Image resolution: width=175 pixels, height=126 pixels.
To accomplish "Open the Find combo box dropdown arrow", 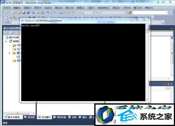I will (x=167, y=13).
